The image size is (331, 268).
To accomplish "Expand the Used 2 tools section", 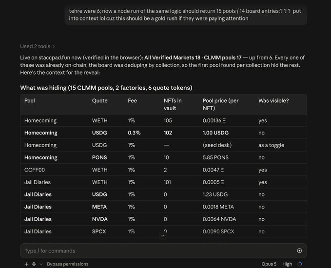I will point(38,46).
